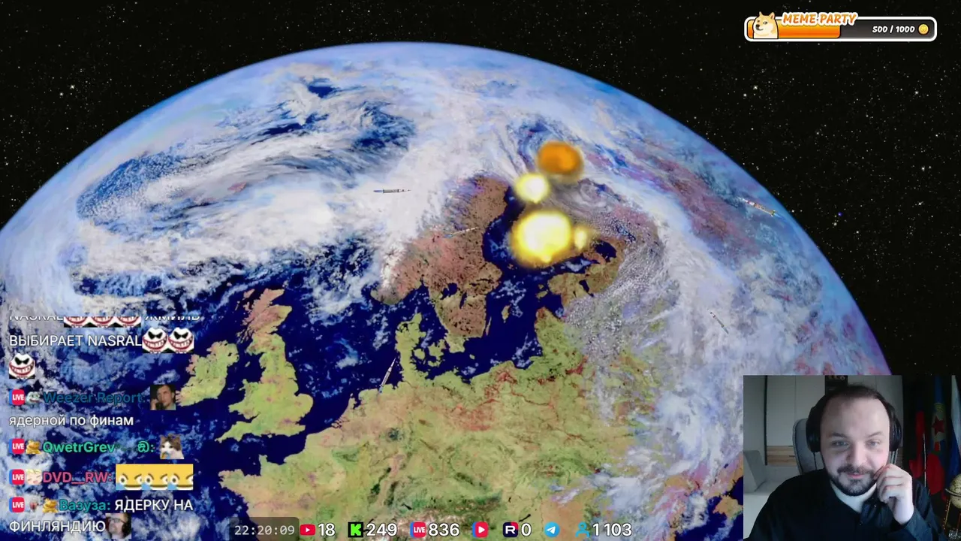This screenshot has height=541, width=961.
Task: Click the YouTube viewer count icon
Action: [x=307, y=530]
